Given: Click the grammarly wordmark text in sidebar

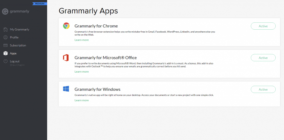Looking at the screenshot, I should point(19,11).
